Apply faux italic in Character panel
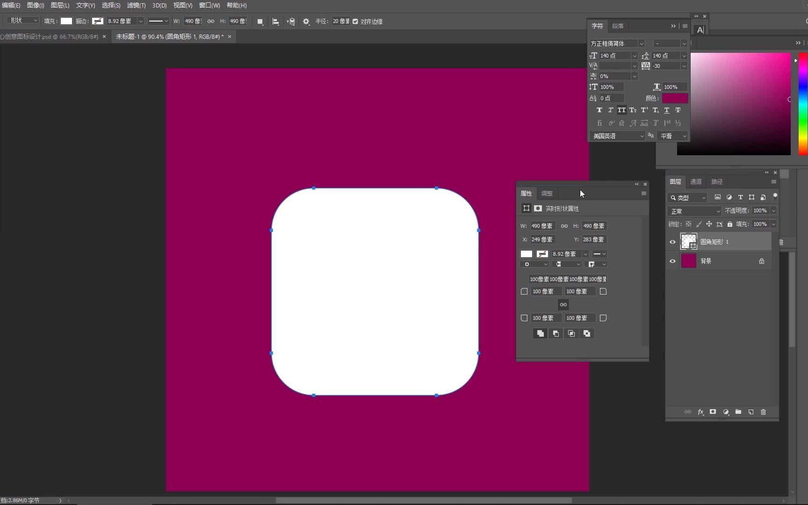The width and height of the screenshot is (808, 505). [610, 110]
